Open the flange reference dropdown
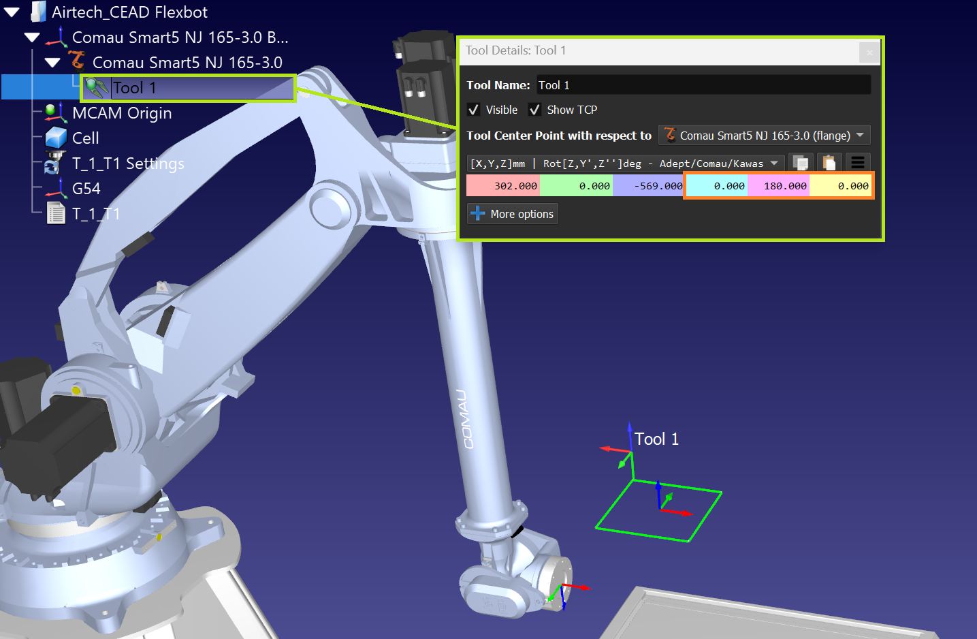The width and height of the screenshot is (977, 639). [x=764, y=136]
